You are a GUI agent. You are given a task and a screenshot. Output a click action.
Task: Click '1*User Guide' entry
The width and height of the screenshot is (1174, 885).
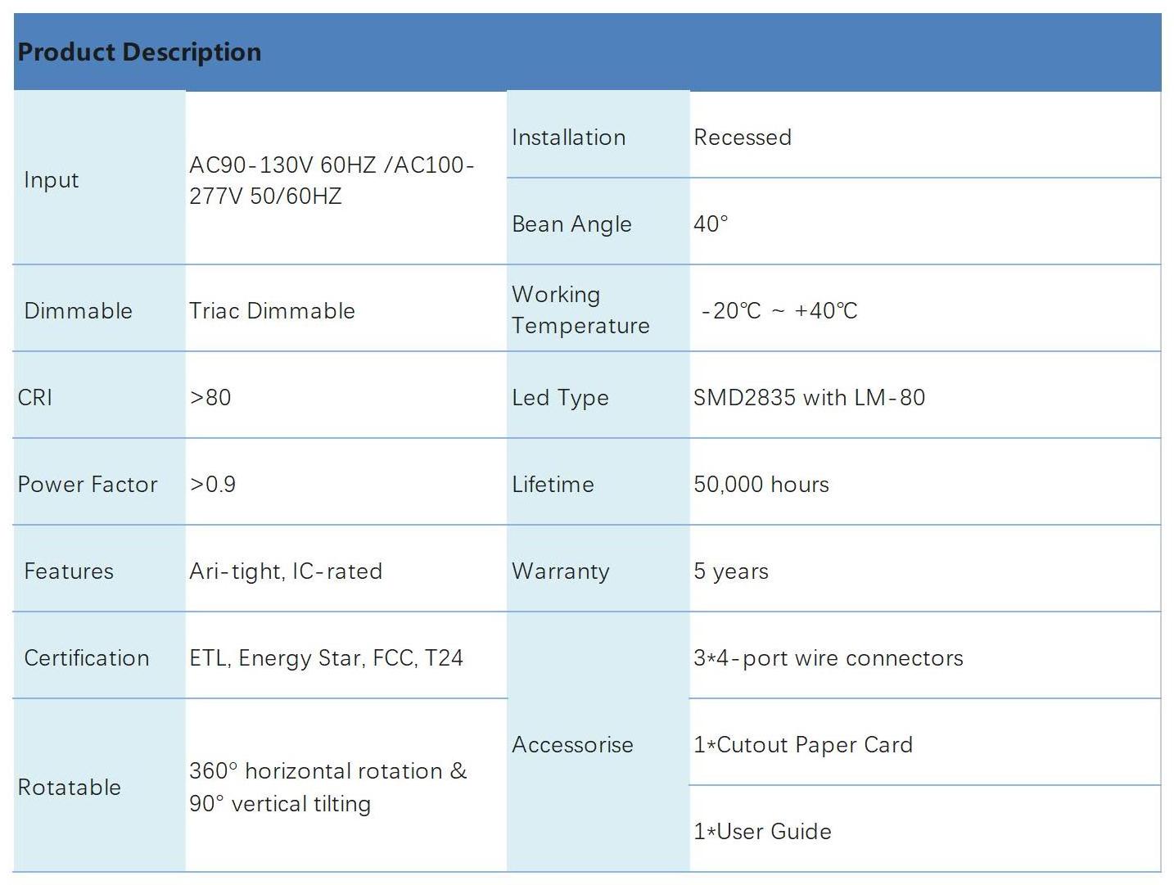(x=762, y=832)
